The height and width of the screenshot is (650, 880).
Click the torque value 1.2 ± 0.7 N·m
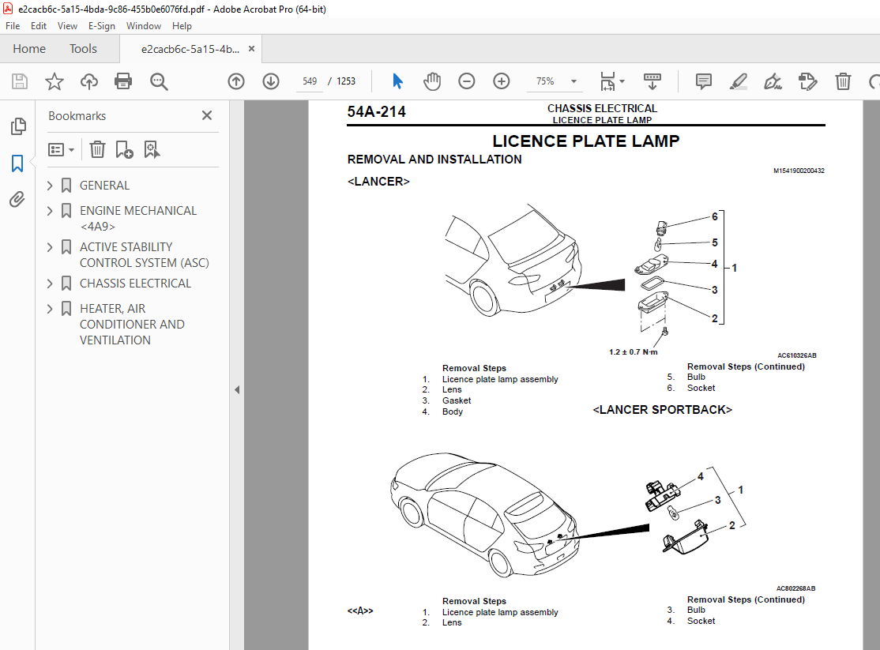(x=633, y=352)
